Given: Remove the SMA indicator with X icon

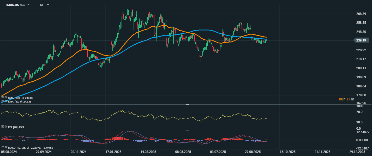Looking at the screenshot, I should (6, 98).
